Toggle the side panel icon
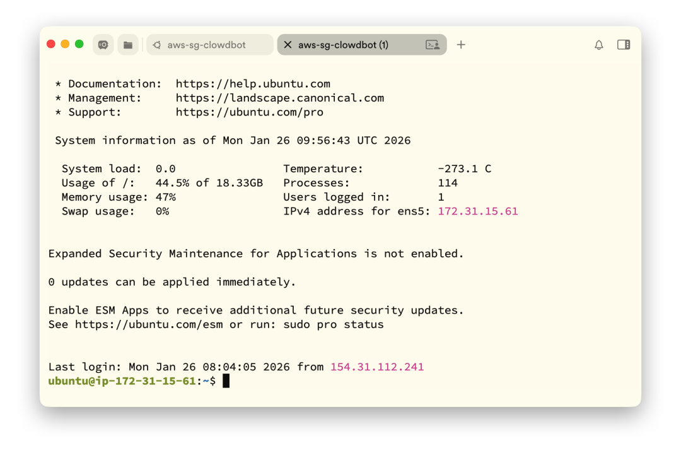This screenshot has height=460, width=681. tap(624, 45)
